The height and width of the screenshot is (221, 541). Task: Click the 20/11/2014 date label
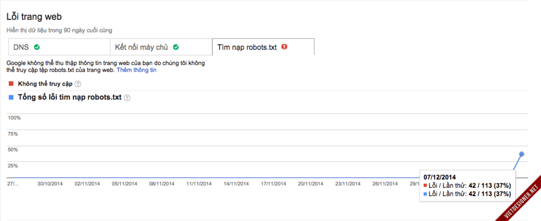click(x=311, y=184)
